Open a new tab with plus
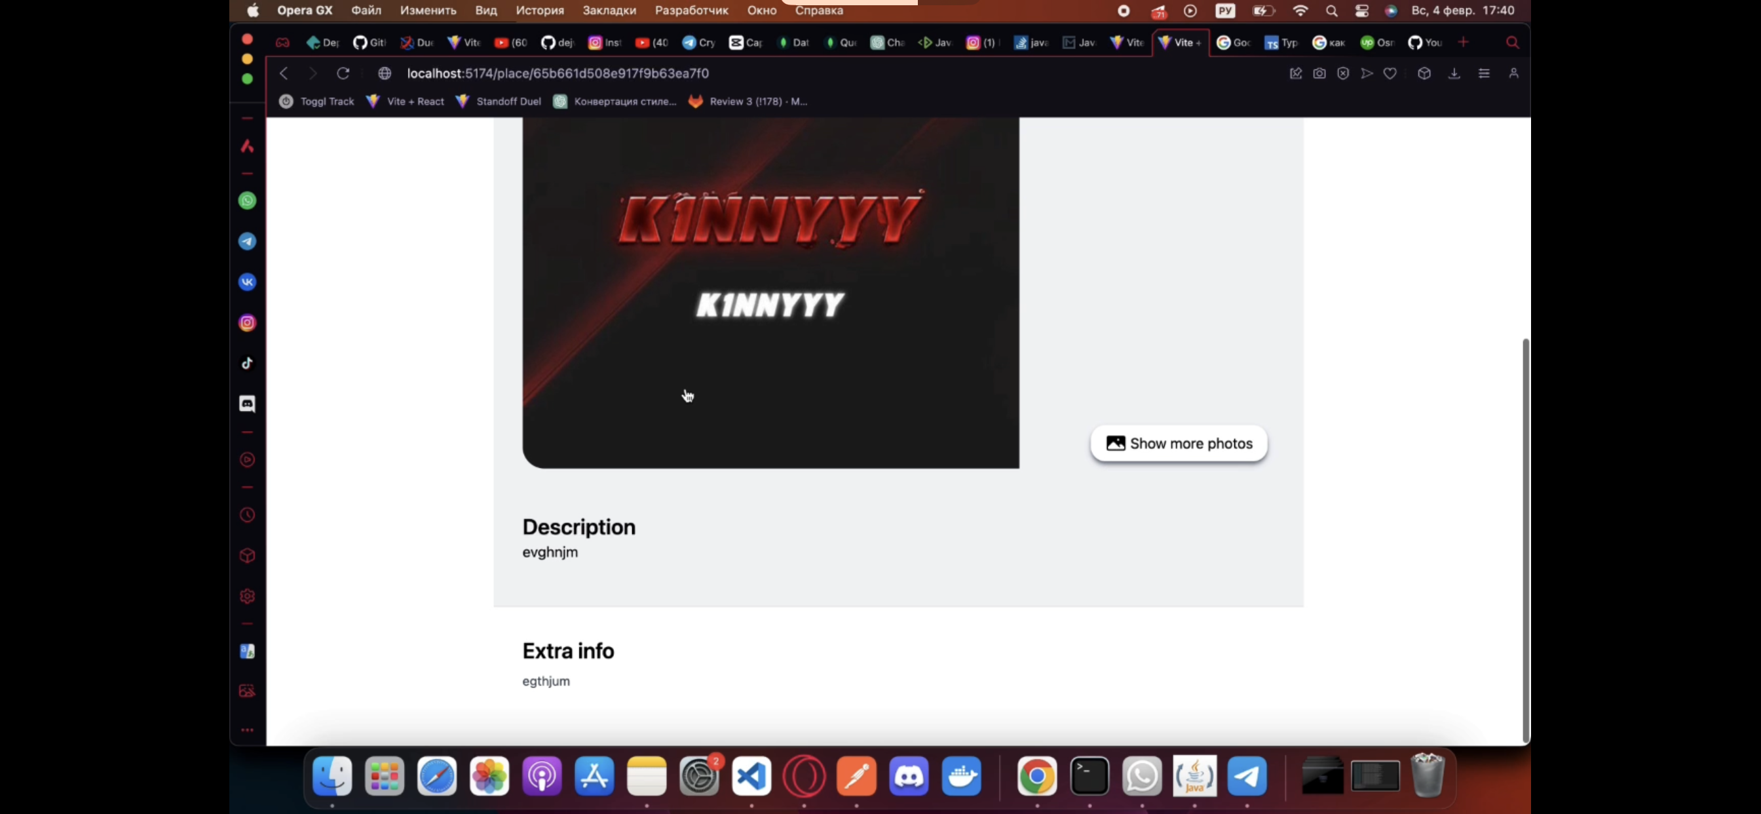The height and width of the screenshot is (814, 1761). 1463,43
